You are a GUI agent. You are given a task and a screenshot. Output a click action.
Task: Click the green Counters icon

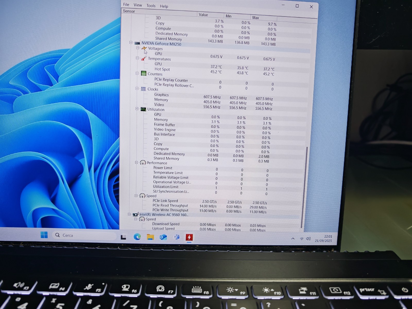144,73
